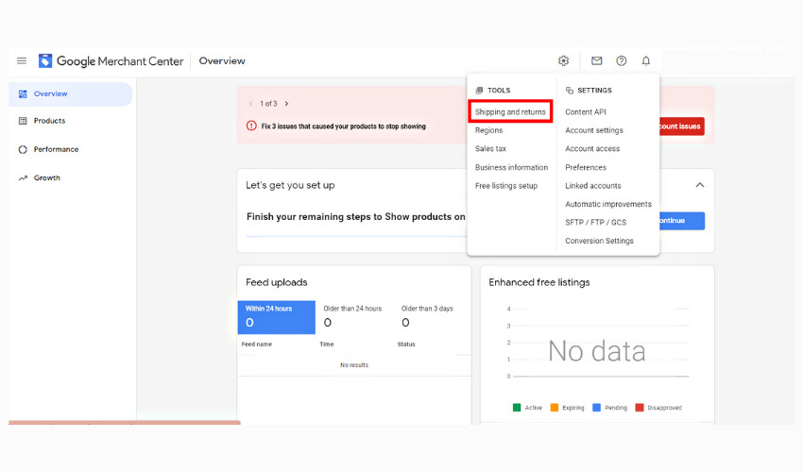803x472 pixels.
Task: Select Free listings setup
Action: (x=506, y=186)
